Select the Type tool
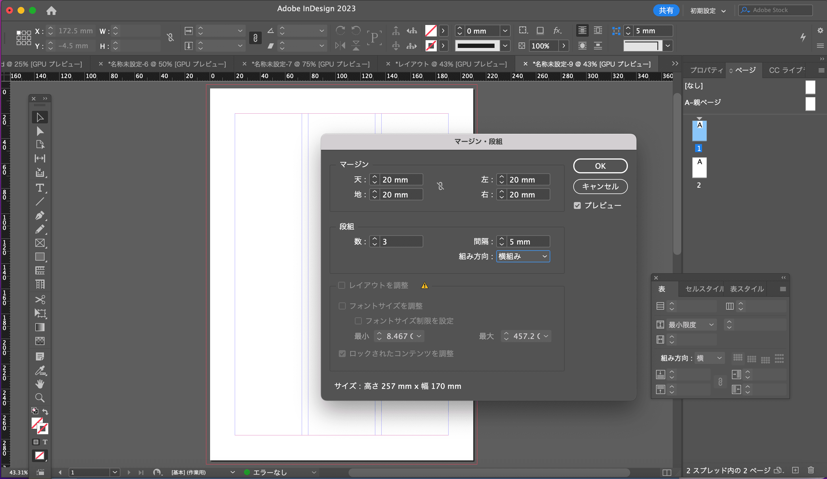This screenshot has height=479, width=827. point(40,188)
